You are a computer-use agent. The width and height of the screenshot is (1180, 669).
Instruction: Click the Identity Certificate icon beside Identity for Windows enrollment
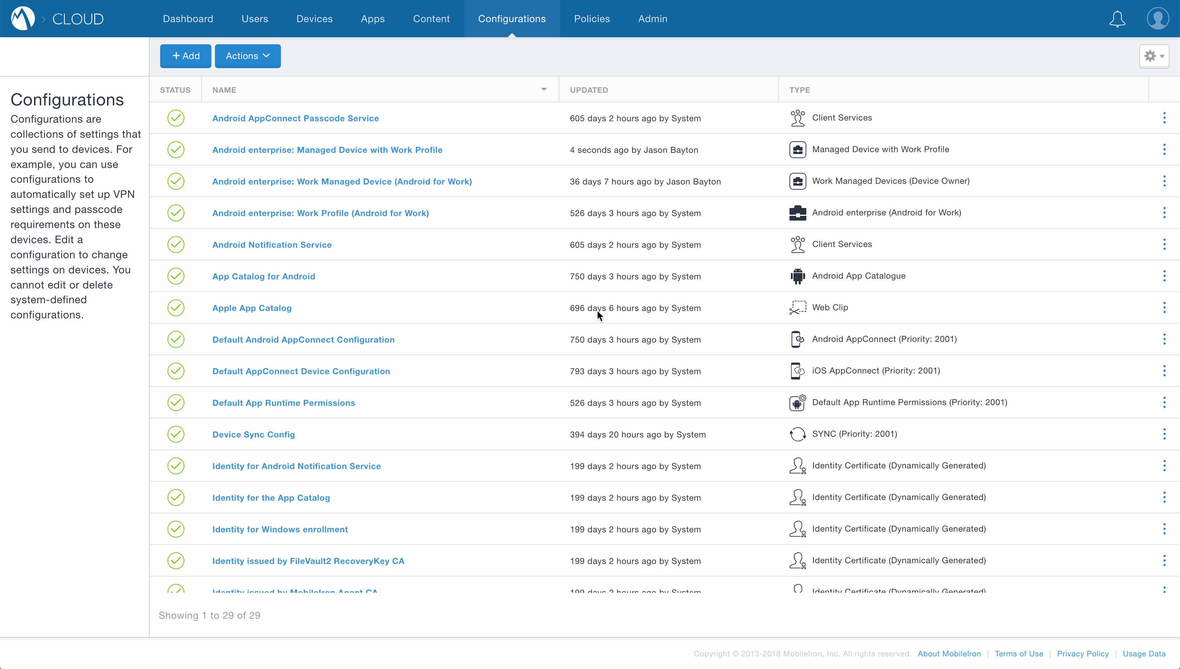(798, 528)
